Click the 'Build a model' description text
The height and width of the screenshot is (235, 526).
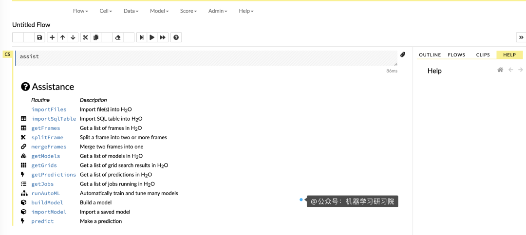click(x=95, y=202)
